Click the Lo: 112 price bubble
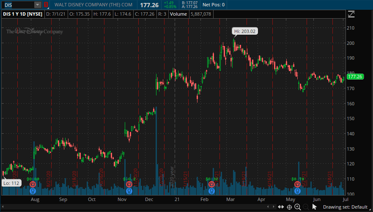373x212 pixels. click(11, 183)
